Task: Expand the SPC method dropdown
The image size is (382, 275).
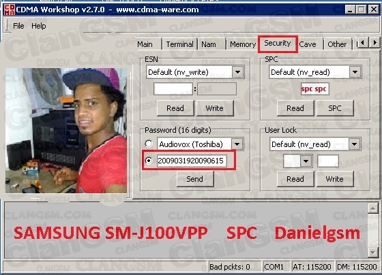Action: click(355, 72)
